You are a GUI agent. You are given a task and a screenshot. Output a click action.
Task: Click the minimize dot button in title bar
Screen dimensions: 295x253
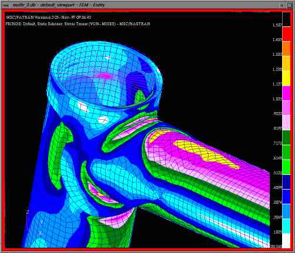(282, 5)
